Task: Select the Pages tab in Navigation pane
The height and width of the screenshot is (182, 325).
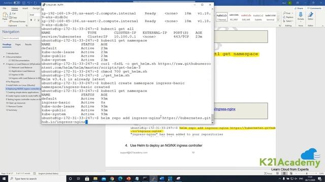Action: 18,44
